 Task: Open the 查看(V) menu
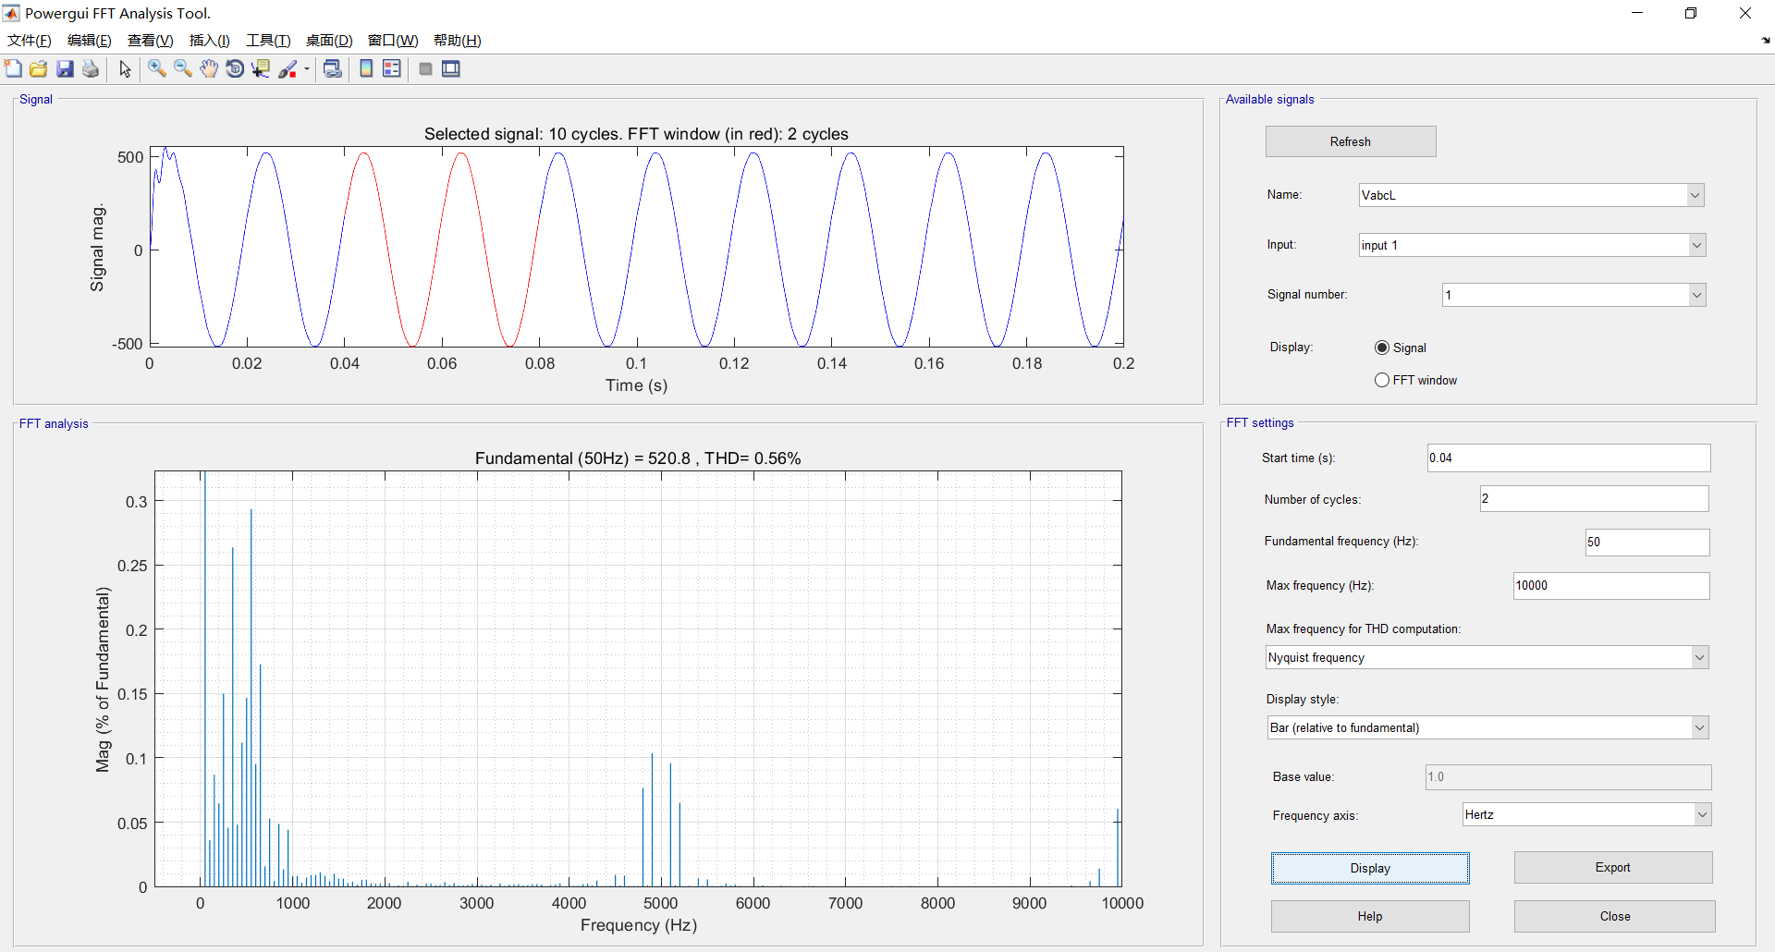point(151,41)
